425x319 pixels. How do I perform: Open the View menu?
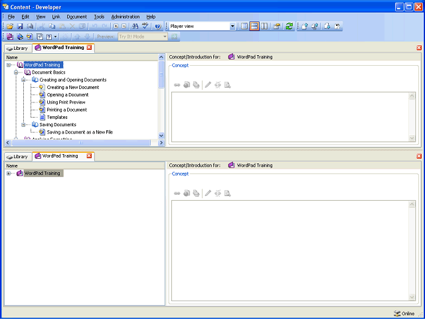[41, 17]
